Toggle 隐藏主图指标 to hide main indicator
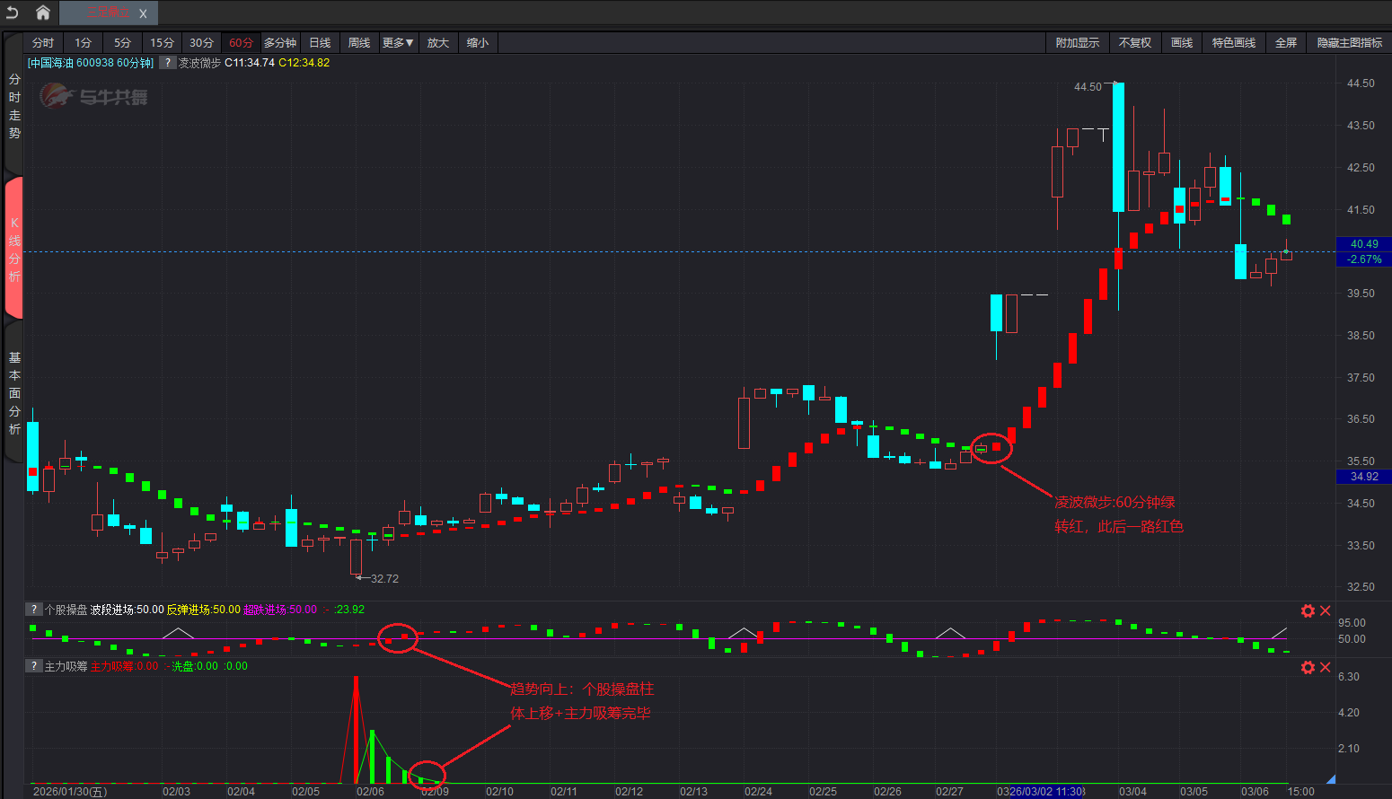Image resolution: width=1392 pixels, height=799 pixels. point(1349,43)
